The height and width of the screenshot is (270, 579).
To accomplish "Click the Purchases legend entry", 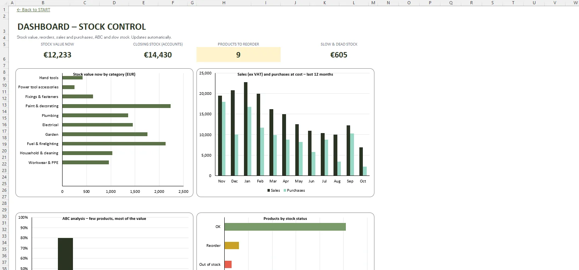I will pyautogui.click(x=294, y=191).
